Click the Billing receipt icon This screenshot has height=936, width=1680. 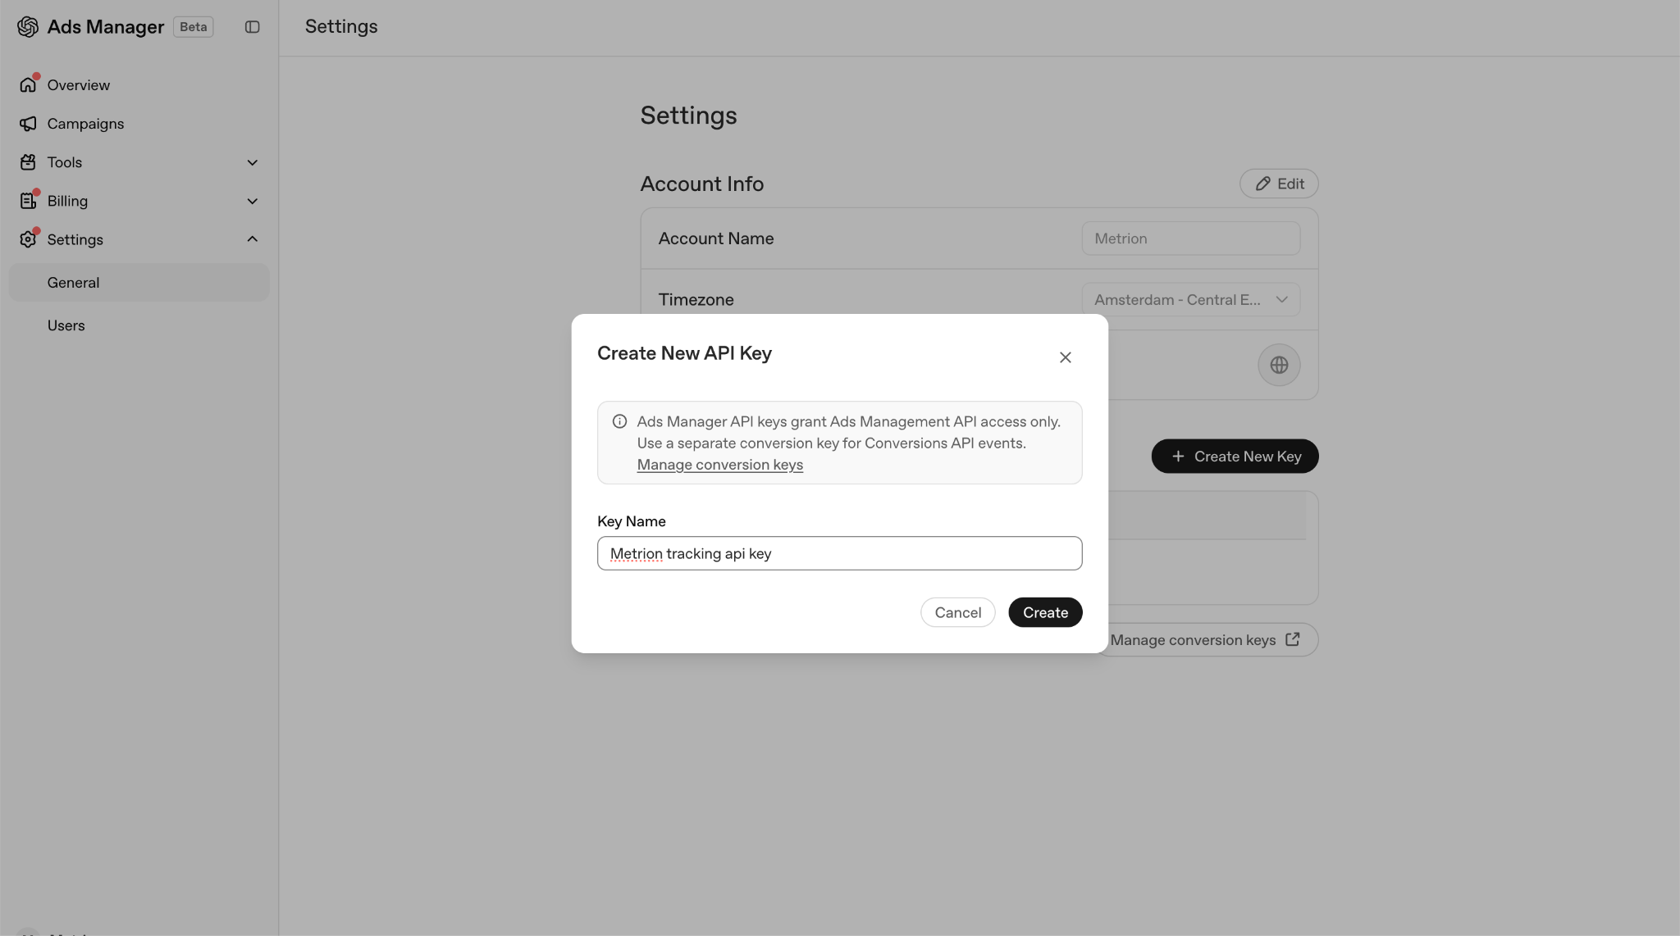[x=28, y=201]
